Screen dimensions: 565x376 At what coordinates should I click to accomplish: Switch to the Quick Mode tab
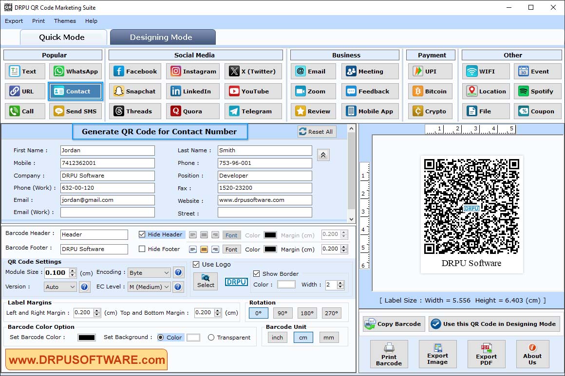(63, 37)
